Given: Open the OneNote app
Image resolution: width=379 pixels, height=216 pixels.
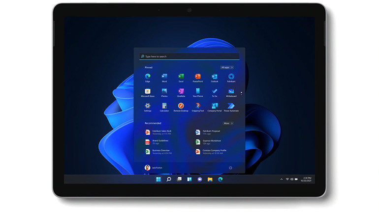Looking at the screenshot, I should (181, 92).
